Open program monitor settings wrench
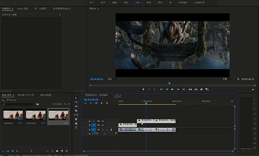 pos(238,79)
